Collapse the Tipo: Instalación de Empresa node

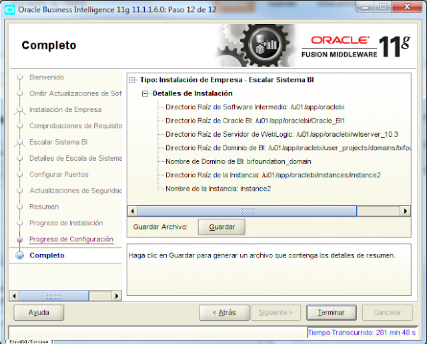(132, 80)
